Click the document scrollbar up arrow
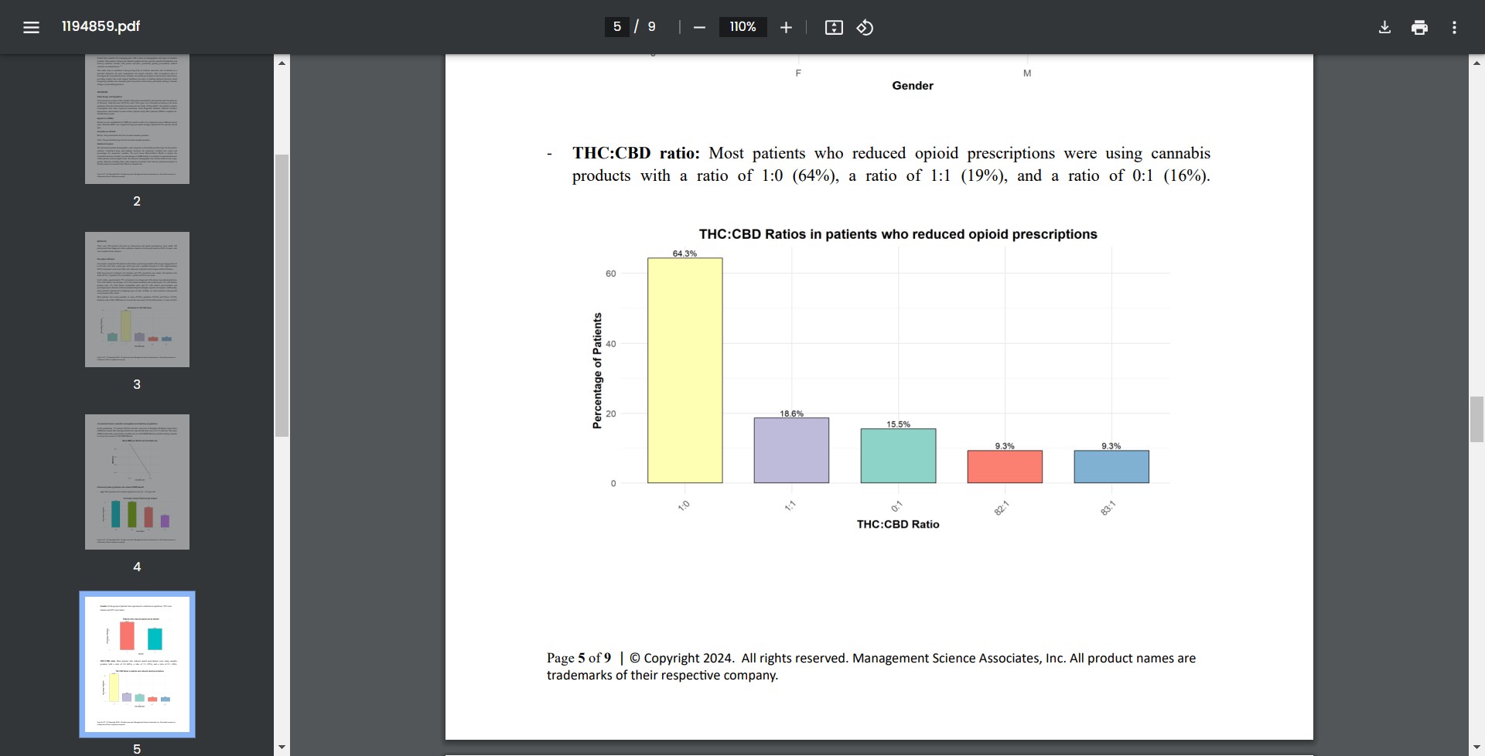The width and height of the screenshot is (1485, 756). [x=1476, y=63]
